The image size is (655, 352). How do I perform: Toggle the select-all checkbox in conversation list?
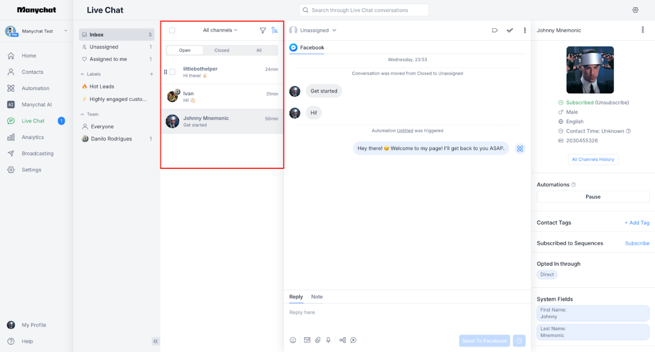tap(172, 30)
